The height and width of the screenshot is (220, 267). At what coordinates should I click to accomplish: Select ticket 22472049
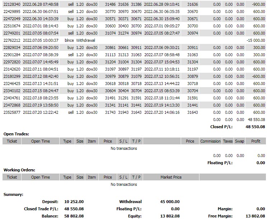coord(12,19)
